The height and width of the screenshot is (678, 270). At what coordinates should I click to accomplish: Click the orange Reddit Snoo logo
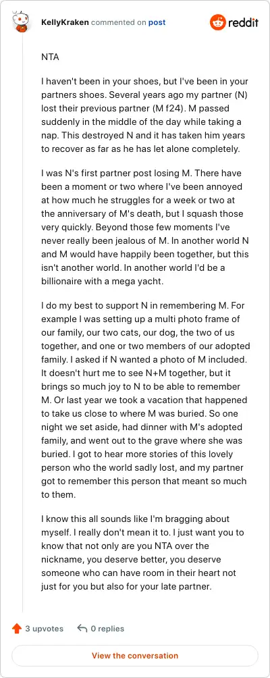point(218,22)
